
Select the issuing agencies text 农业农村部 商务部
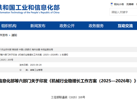(10, 50)
